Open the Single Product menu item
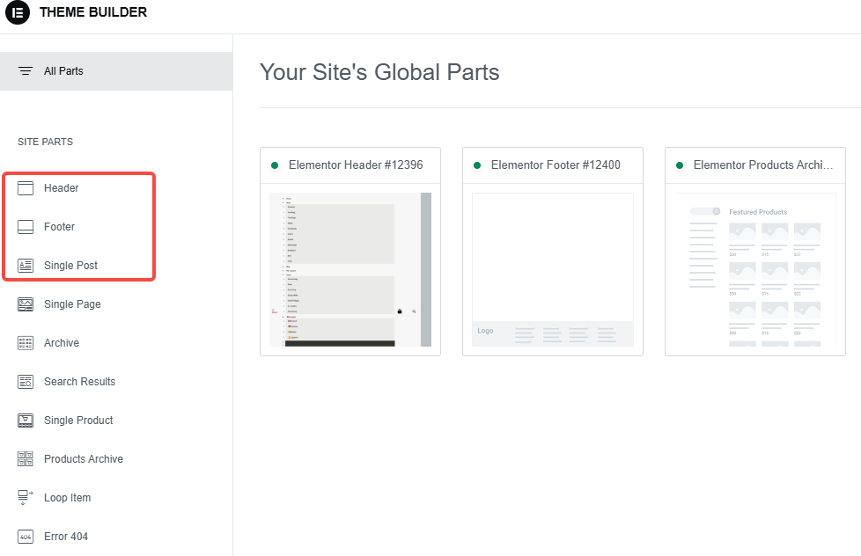Viewport: 861px width, 556px height. pyautogui.click(x=78, y=421)
